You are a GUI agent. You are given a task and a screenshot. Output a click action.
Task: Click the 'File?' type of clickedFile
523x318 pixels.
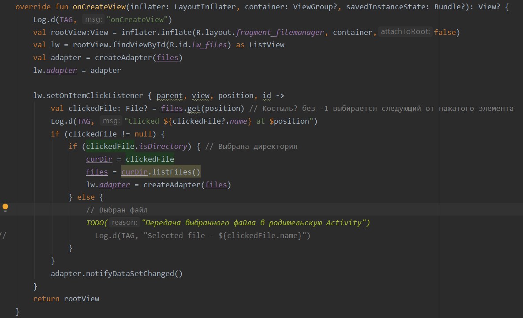coord(136,109)
